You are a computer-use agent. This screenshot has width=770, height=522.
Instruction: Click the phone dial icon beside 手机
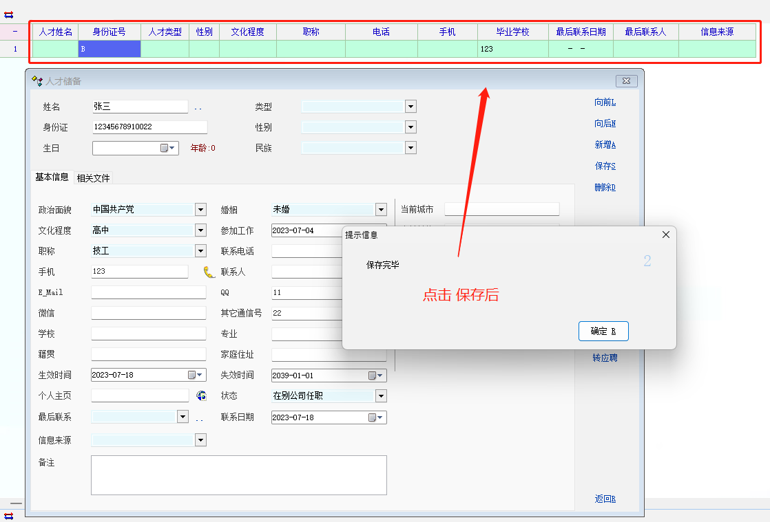209,272
